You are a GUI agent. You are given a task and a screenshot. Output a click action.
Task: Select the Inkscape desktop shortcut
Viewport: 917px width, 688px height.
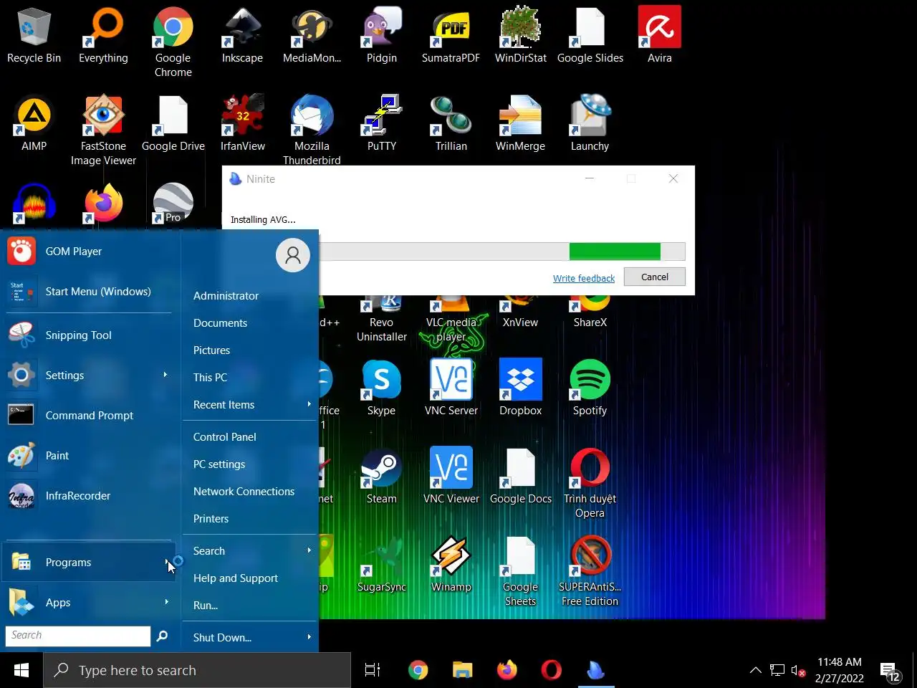click(242, 36)
